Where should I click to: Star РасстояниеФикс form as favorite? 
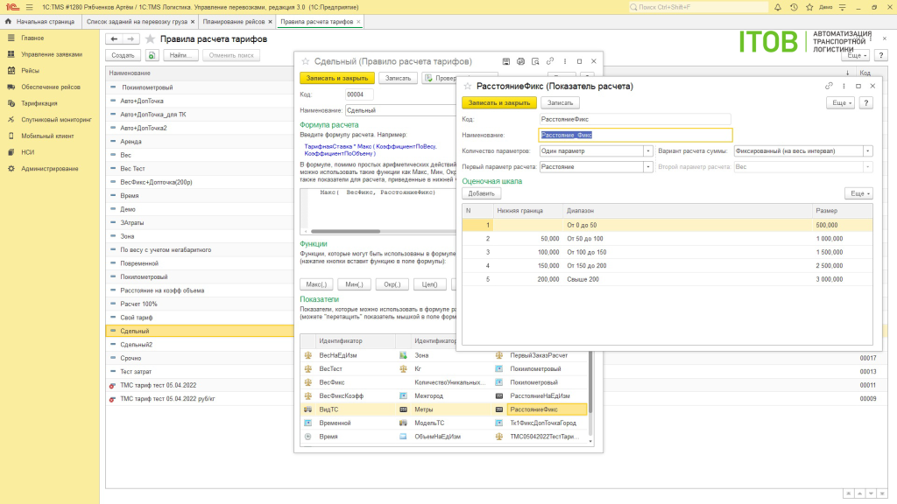point(468,87)
